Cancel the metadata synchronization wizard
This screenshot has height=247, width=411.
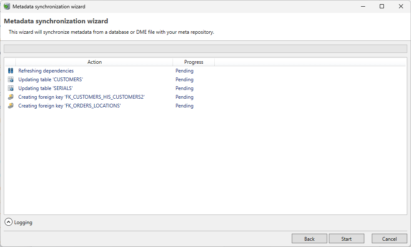(x=389, y=238)
